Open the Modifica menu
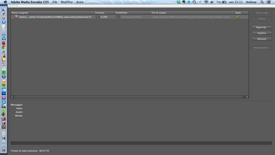Viewport: 275px width, 155px height. (x=67, y=2)
